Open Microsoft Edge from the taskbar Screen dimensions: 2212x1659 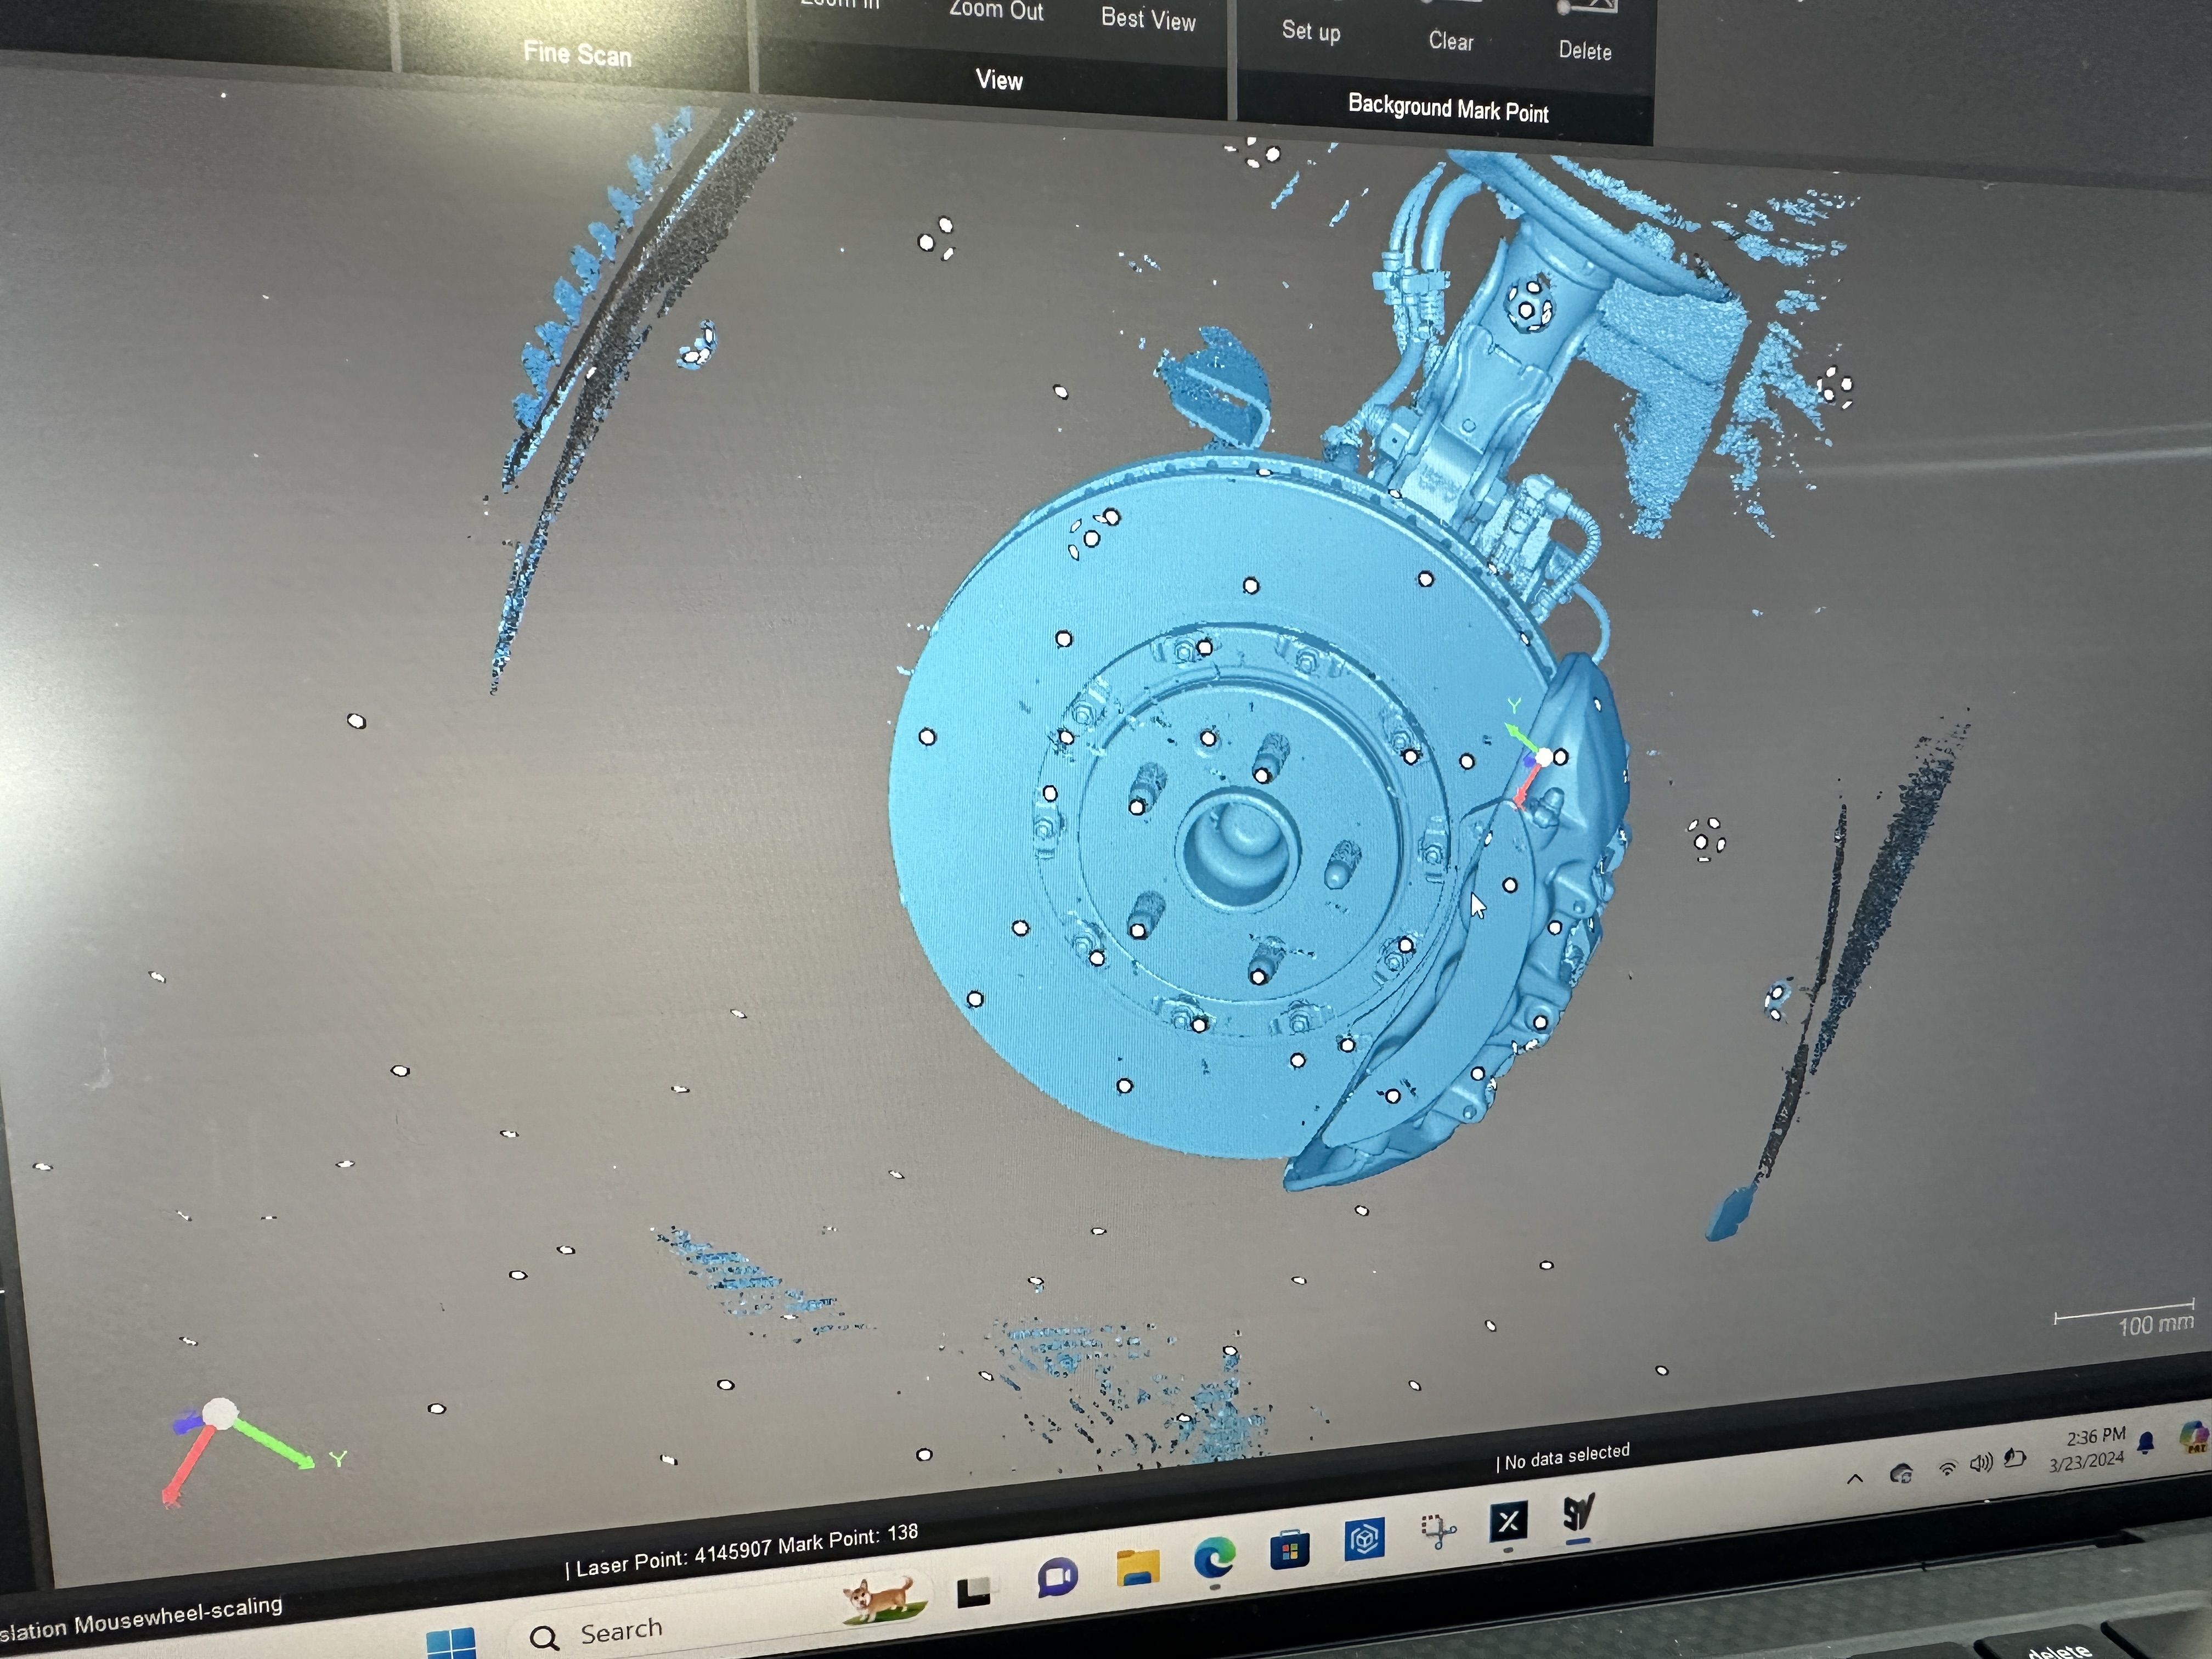point(1214,1558)
